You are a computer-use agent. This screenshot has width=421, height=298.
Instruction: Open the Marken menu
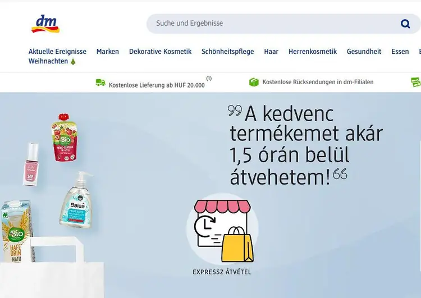click(x=108, y=51)
